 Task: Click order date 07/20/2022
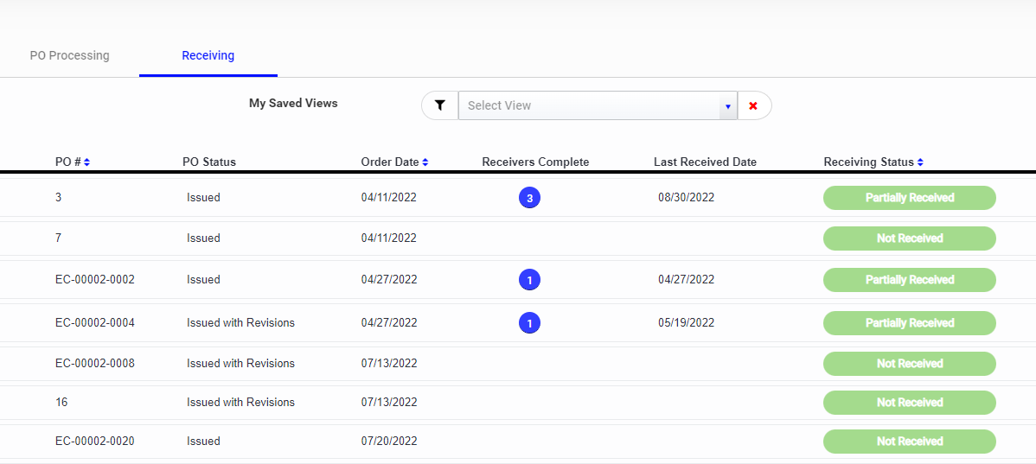(389, 442)
